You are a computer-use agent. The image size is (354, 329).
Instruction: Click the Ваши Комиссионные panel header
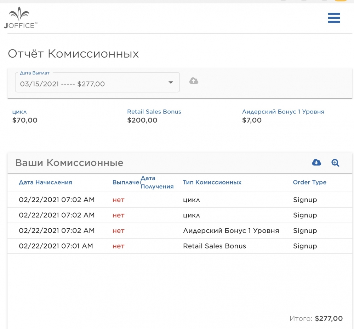tap(180, 163)
